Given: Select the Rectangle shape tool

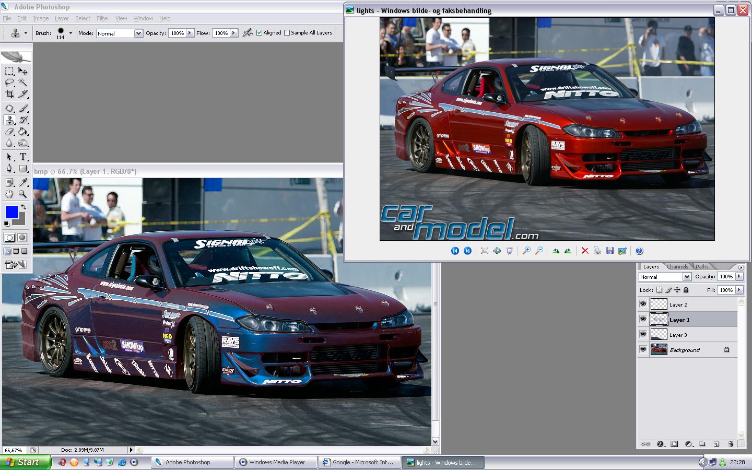Looking at the screenshot, I should point(23,168).
